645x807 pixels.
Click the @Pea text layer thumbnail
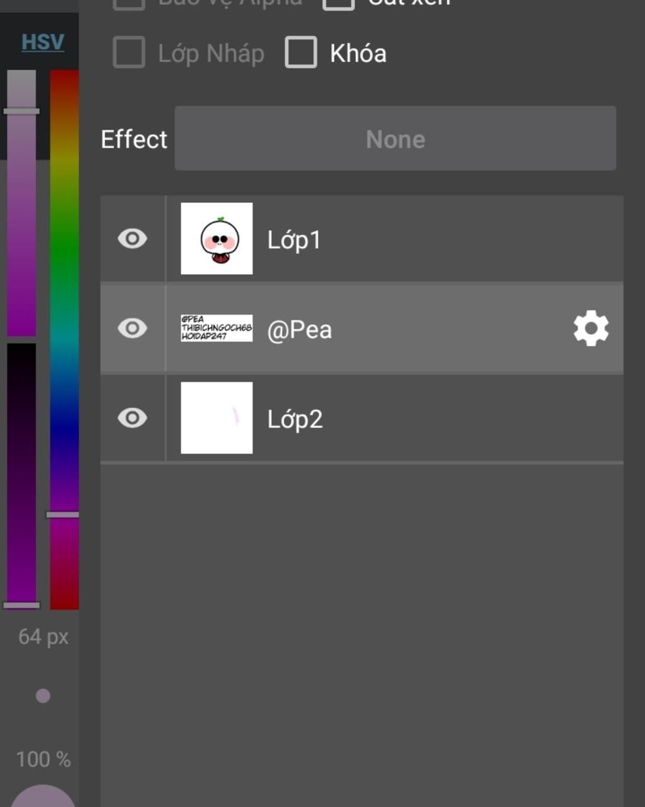[x=217, y=328]
